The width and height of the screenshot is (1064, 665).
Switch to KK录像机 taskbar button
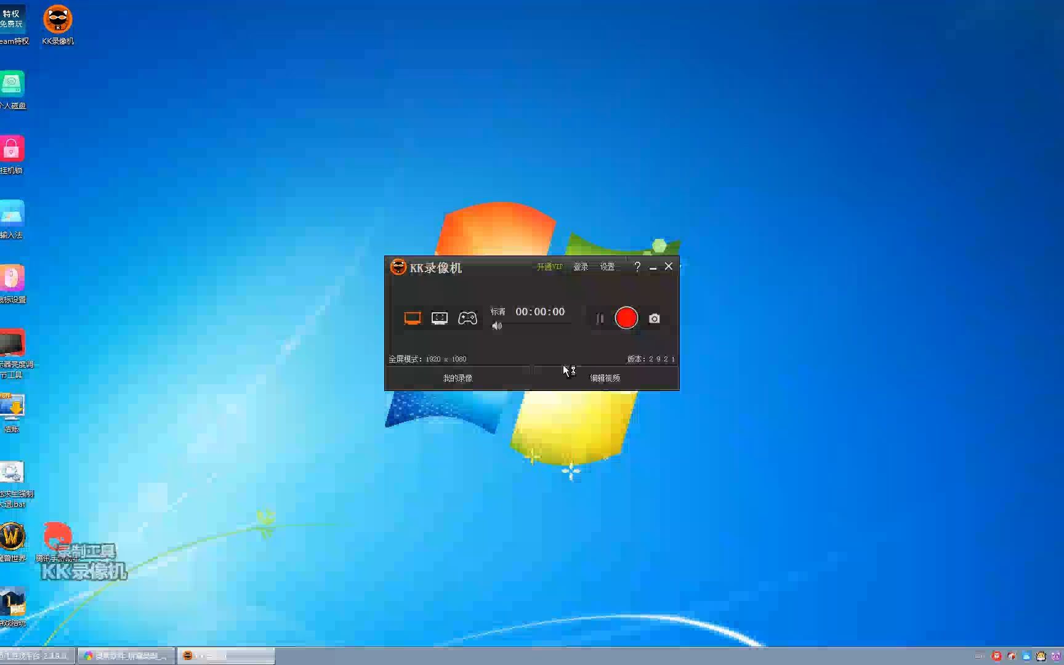click(x=225, y=656)
